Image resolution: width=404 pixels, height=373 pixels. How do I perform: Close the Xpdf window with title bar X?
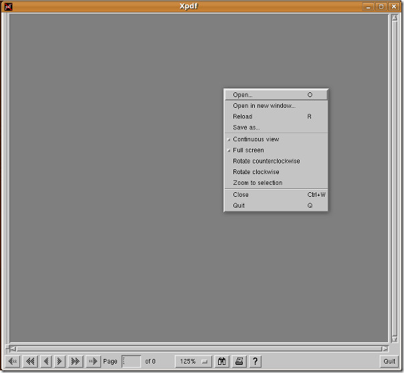pyautogui.click(x=394, y=7)
